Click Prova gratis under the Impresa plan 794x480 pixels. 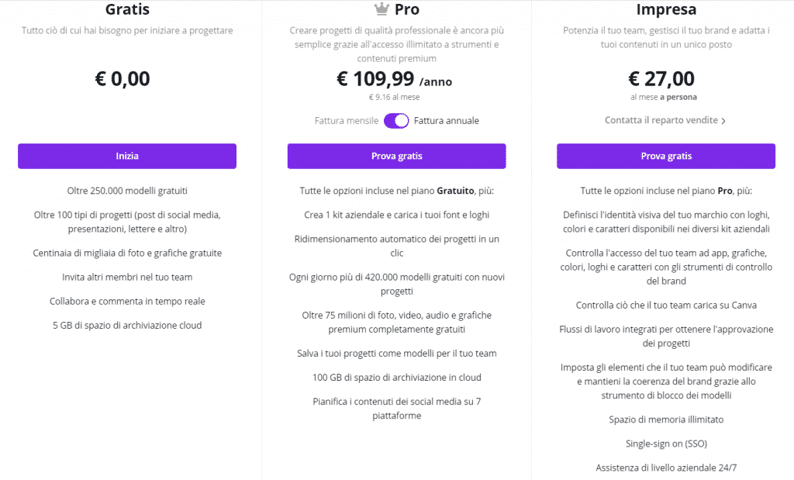[x=666, y=156]
